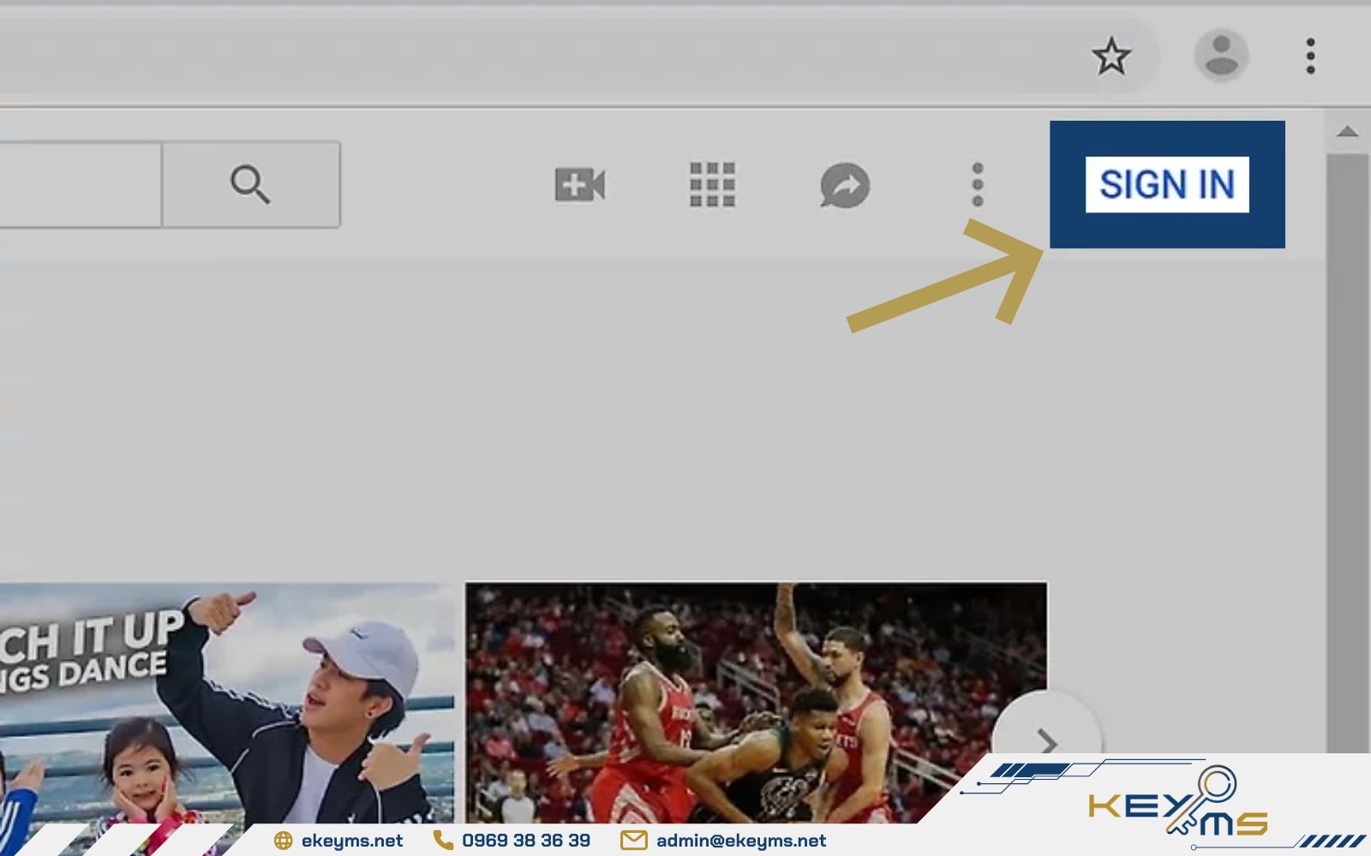
Task: Open Chrome's three-dot browser menu
Action: pos(1310,56)
